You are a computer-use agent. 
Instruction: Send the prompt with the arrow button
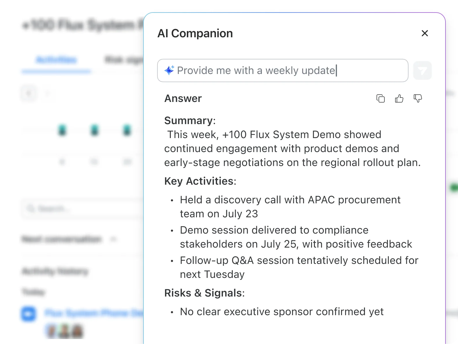pos(422,70)
